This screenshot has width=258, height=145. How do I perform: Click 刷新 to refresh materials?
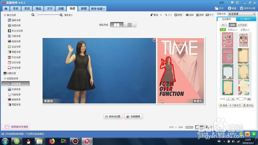click(223, 105)
